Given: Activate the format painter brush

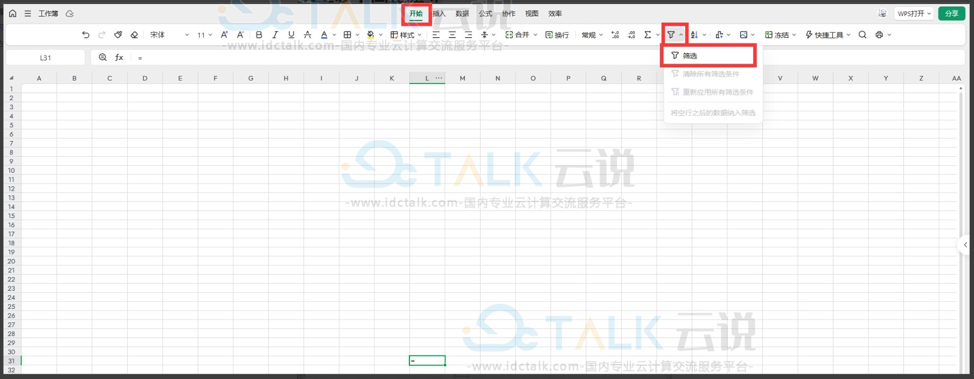Looking at the screenshot, I should click(118, 35).
